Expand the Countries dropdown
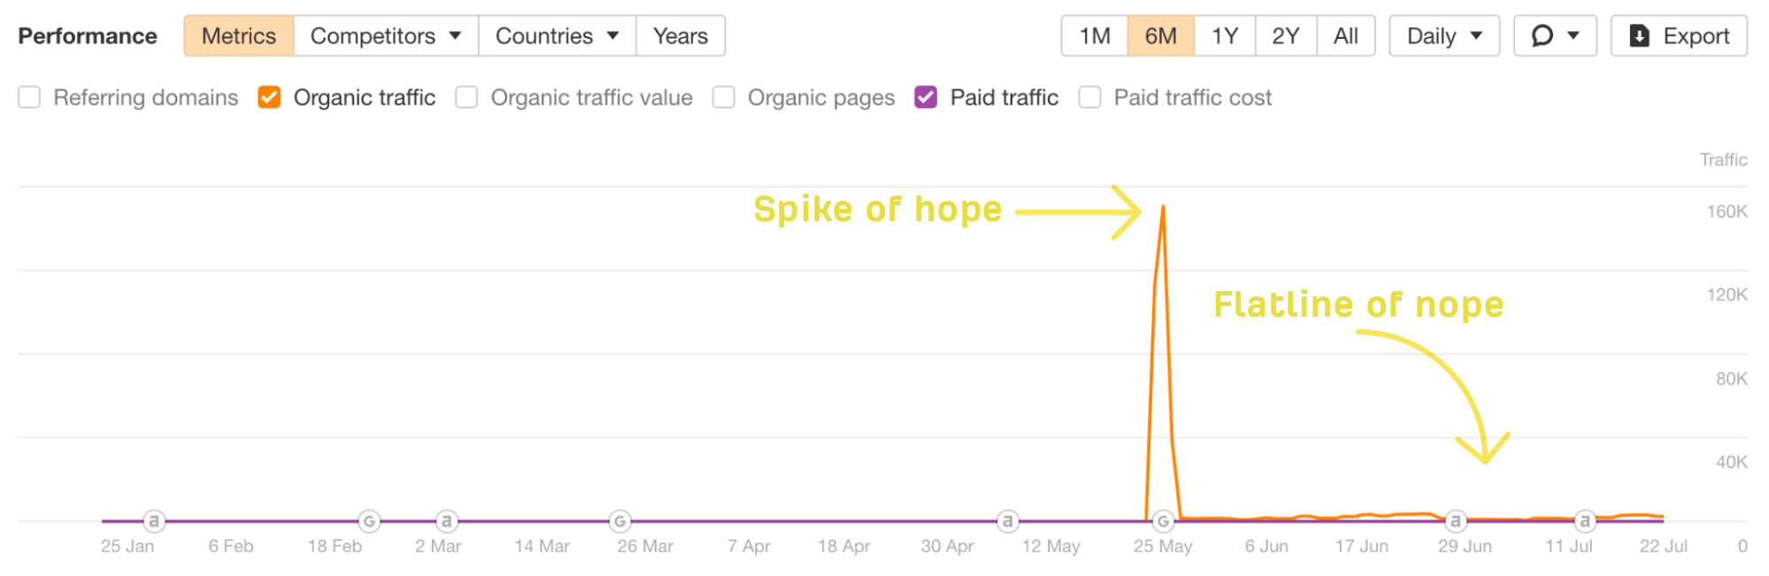The image size is (1769, 576). point(557,36)
